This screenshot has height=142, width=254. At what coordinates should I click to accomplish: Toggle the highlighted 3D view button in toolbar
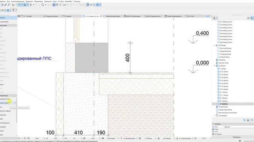pos(98,5)
